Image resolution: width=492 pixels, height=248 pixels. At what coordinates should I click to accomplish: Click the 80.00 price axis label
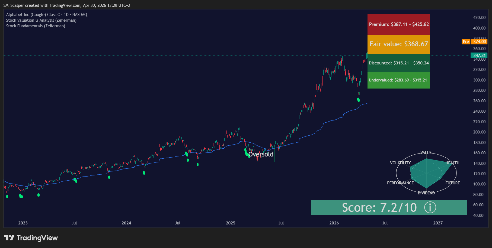[x=478, y=195]
